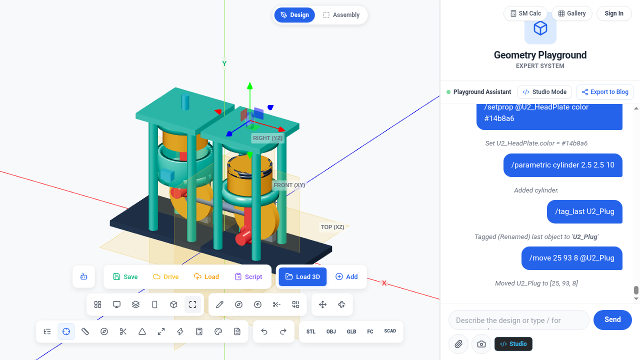Select the monitor display icon
Viewport: 640px width, 360px height.
[x=117, y=304]
